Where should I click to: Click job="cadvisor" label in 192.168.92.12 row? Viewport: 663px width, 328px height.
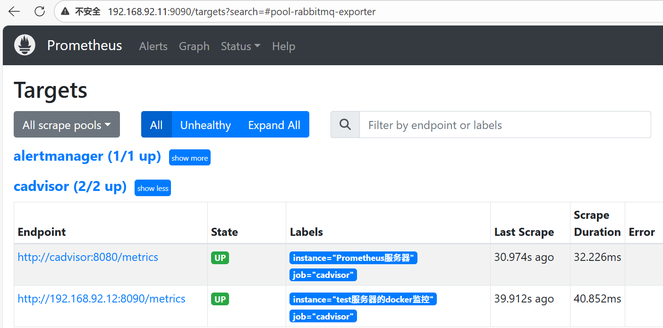(x=323, y=316)
